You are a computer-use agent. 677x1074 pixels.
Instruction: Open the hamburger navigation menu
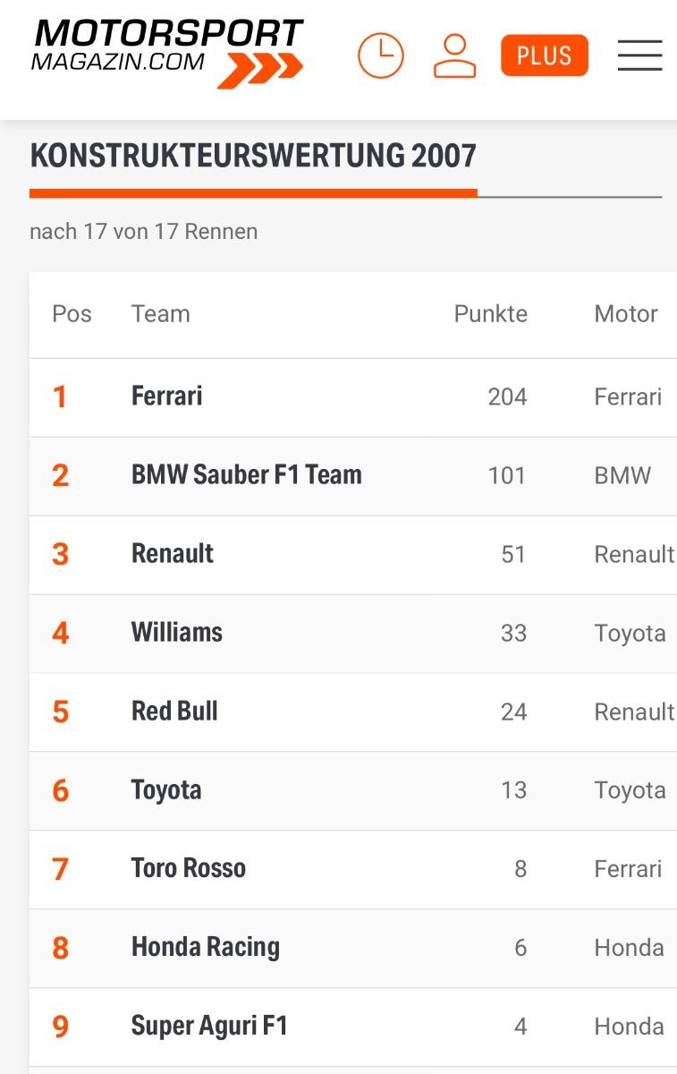pos(639,55)
